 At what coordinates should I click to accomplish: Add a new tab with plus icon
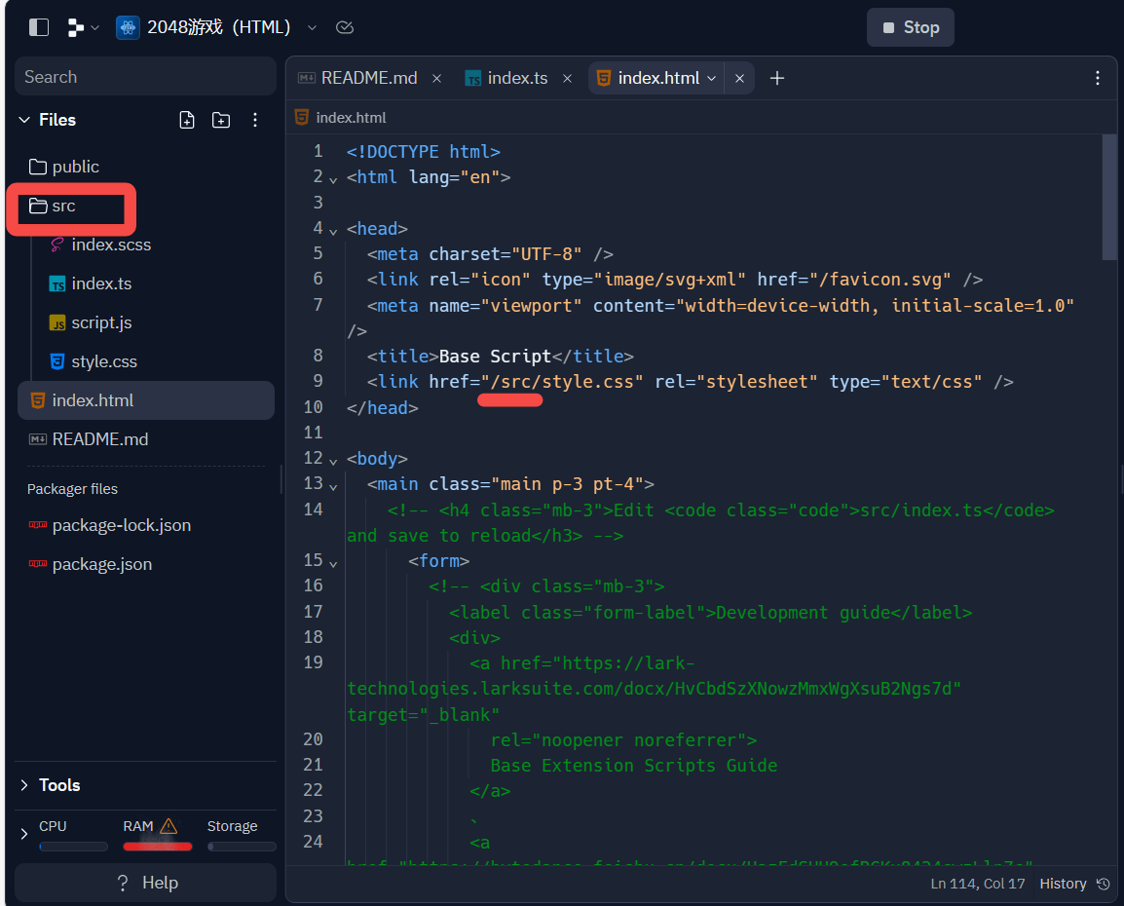click(777, 78)
